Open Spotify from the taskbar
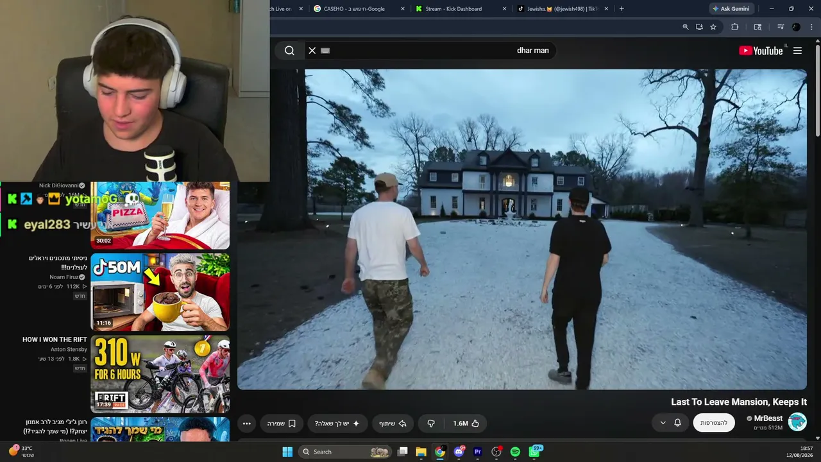This screenshot has width=821, height=462. (x=515, y=452)
